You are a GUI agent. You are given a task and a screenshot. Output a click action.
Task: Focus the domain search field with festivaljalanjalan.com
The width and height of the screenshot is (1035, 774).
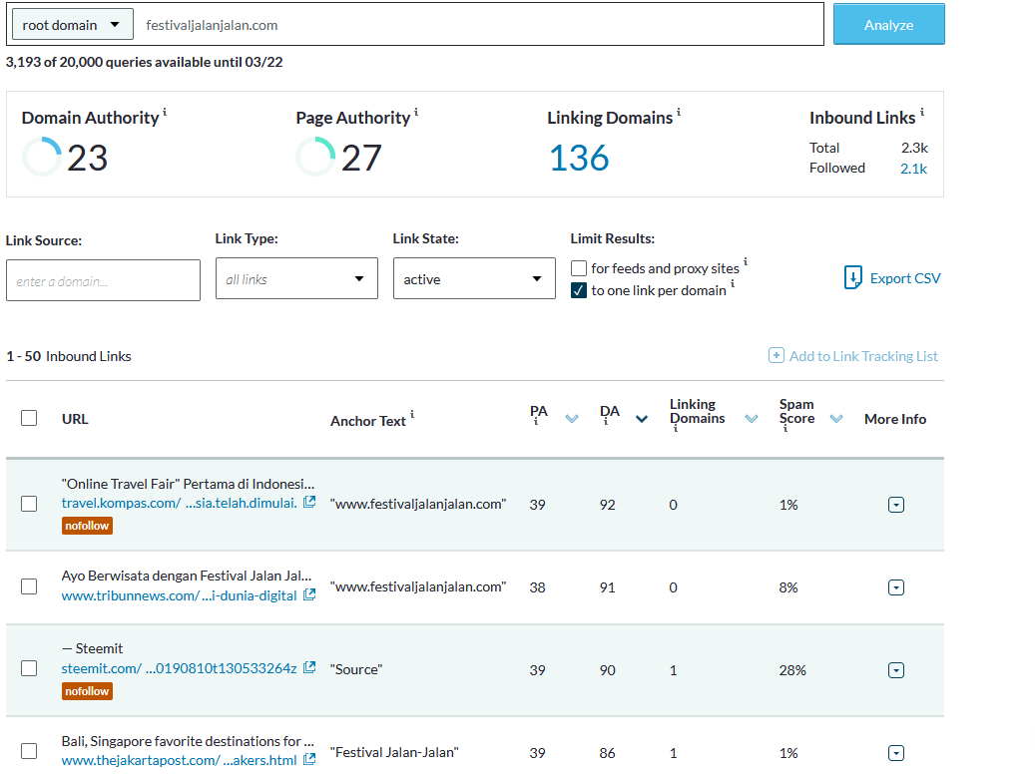(479, 25)
